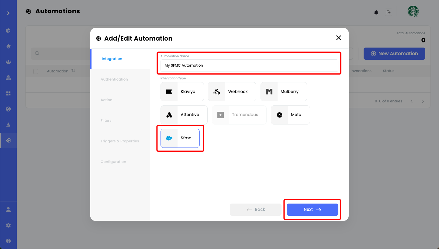Choose the Sfmc integration type
439x249 pixels.
click(180, 138)
